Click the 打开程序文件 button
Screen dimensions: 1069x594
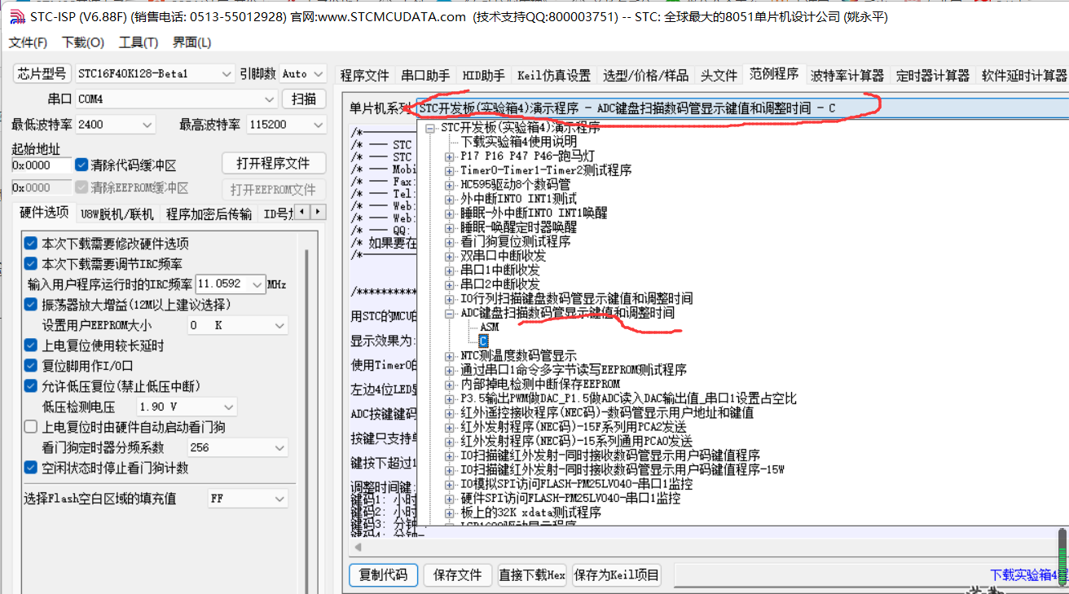[x=274, y=164]
